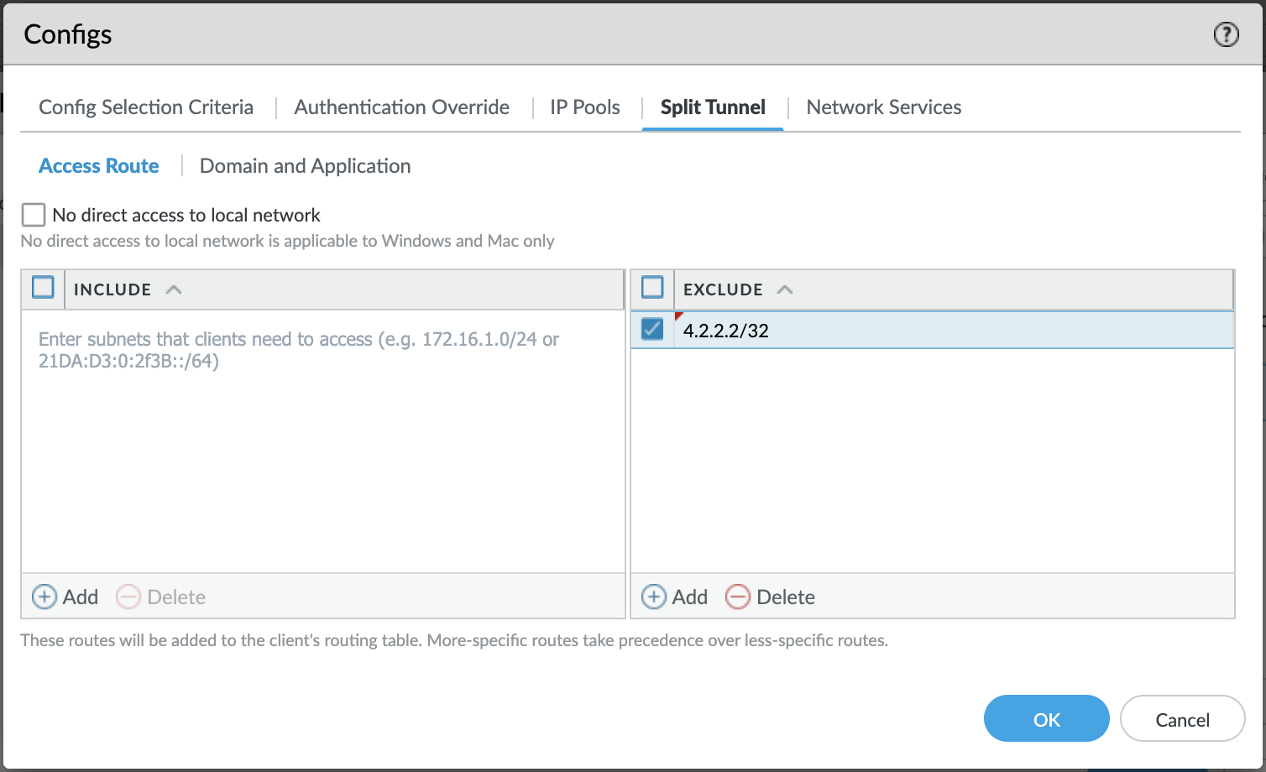Click the Delete icon under INCLUDE panel
The height and width of the screenshot is (772, 1266).
coord(128,597)
